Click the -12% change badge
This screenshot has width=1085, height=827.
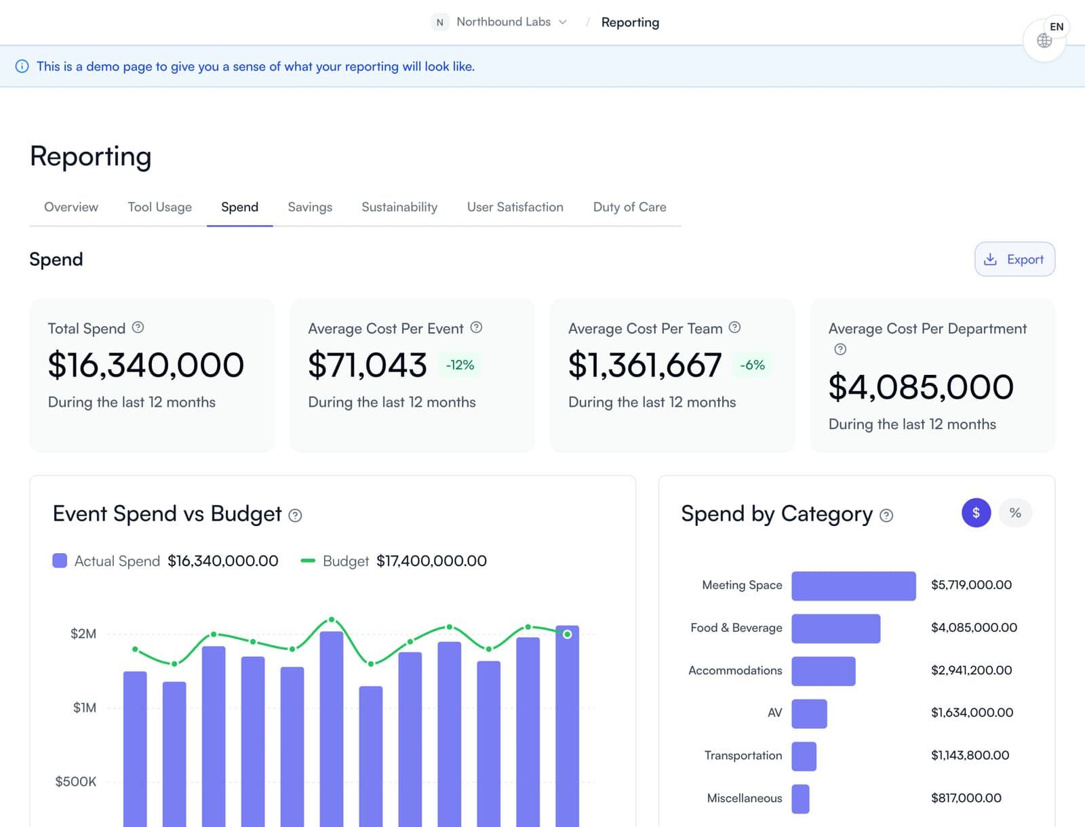(460, 365)
